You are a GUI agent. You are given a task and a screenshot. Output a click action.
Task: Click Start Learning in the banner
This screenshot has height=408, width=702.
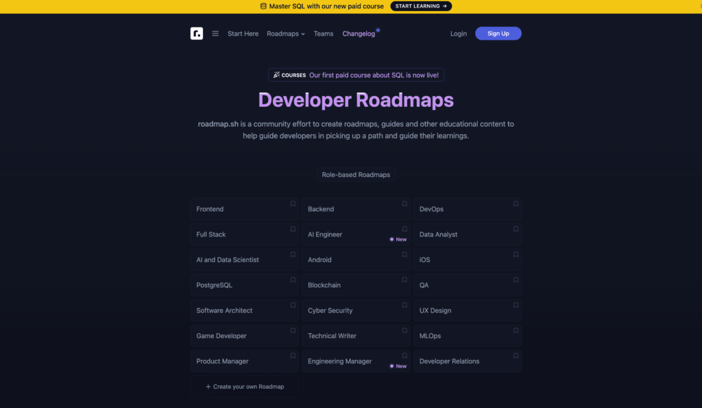click(x=421, y=6)
